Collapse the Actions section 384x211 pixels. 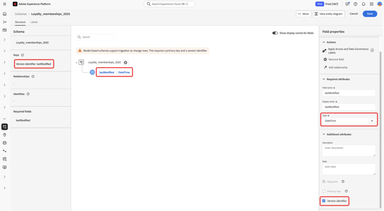point(324,42)
